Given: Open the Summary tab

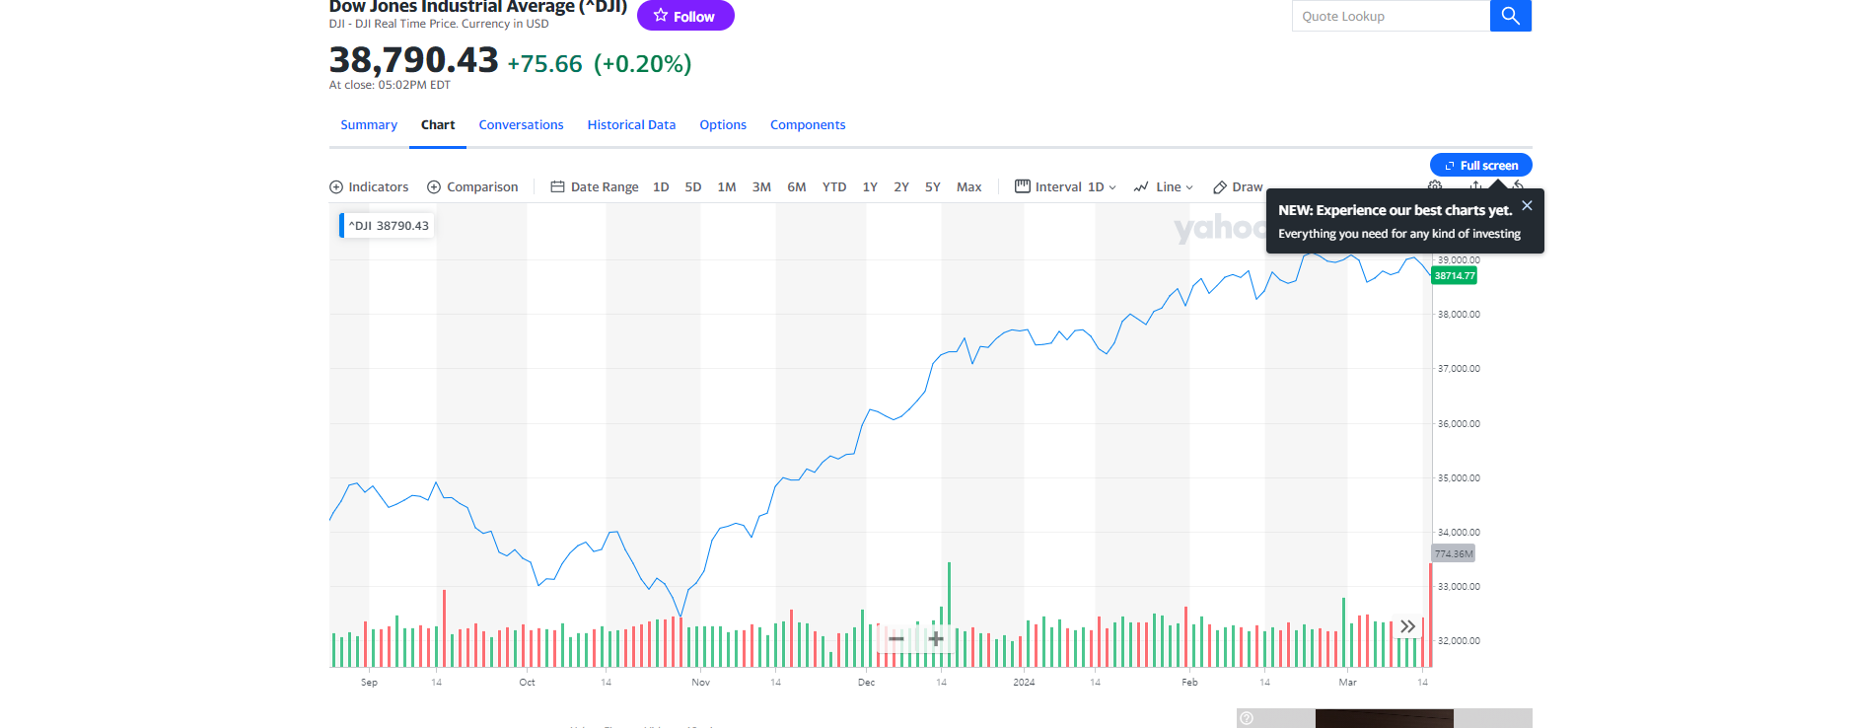Looking at the screenshot, I should click(x=369, y=125).
